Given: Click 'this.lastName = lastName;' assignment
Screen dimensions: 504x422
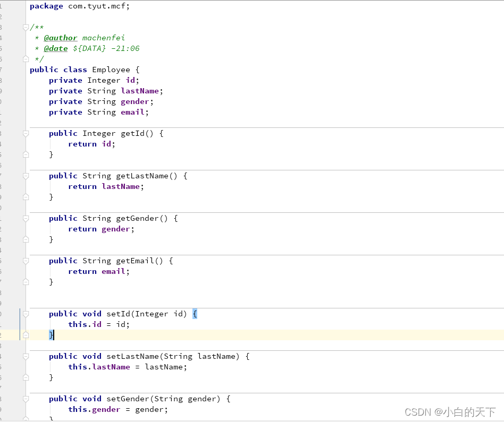Looking at the screenshot, I should click(x=128, y=367).
